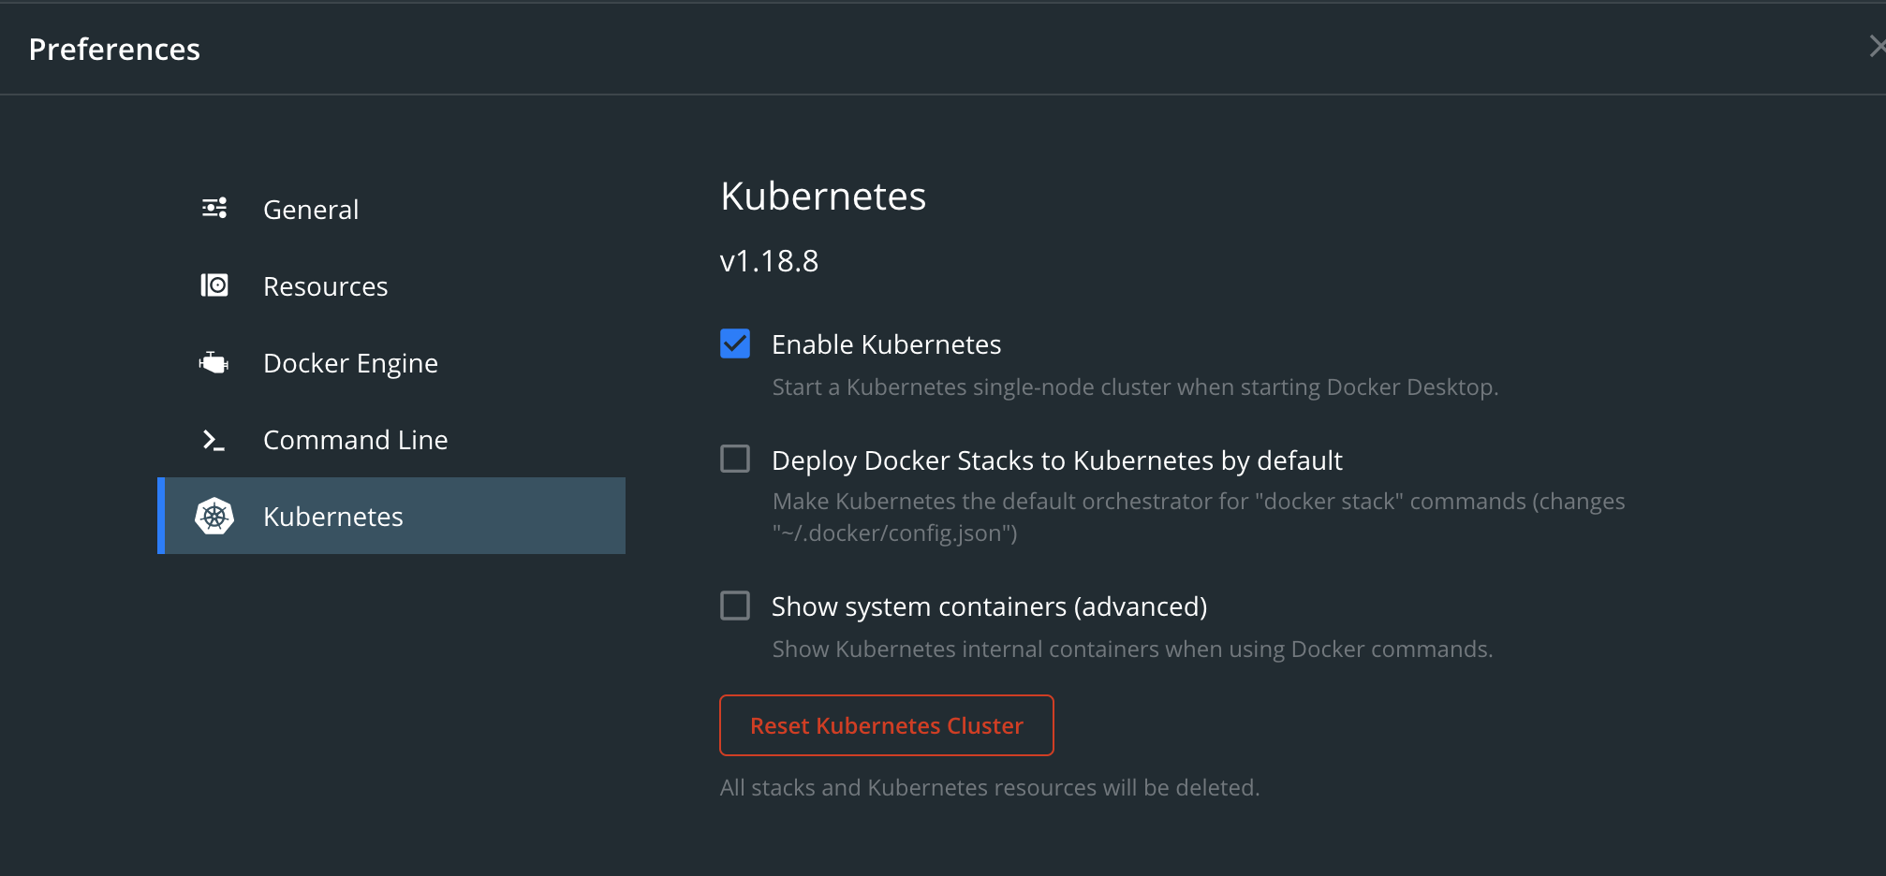Screen dimensions: 1886x876
Task: Click the v1.18.8 version text
Action: [769, 261]
